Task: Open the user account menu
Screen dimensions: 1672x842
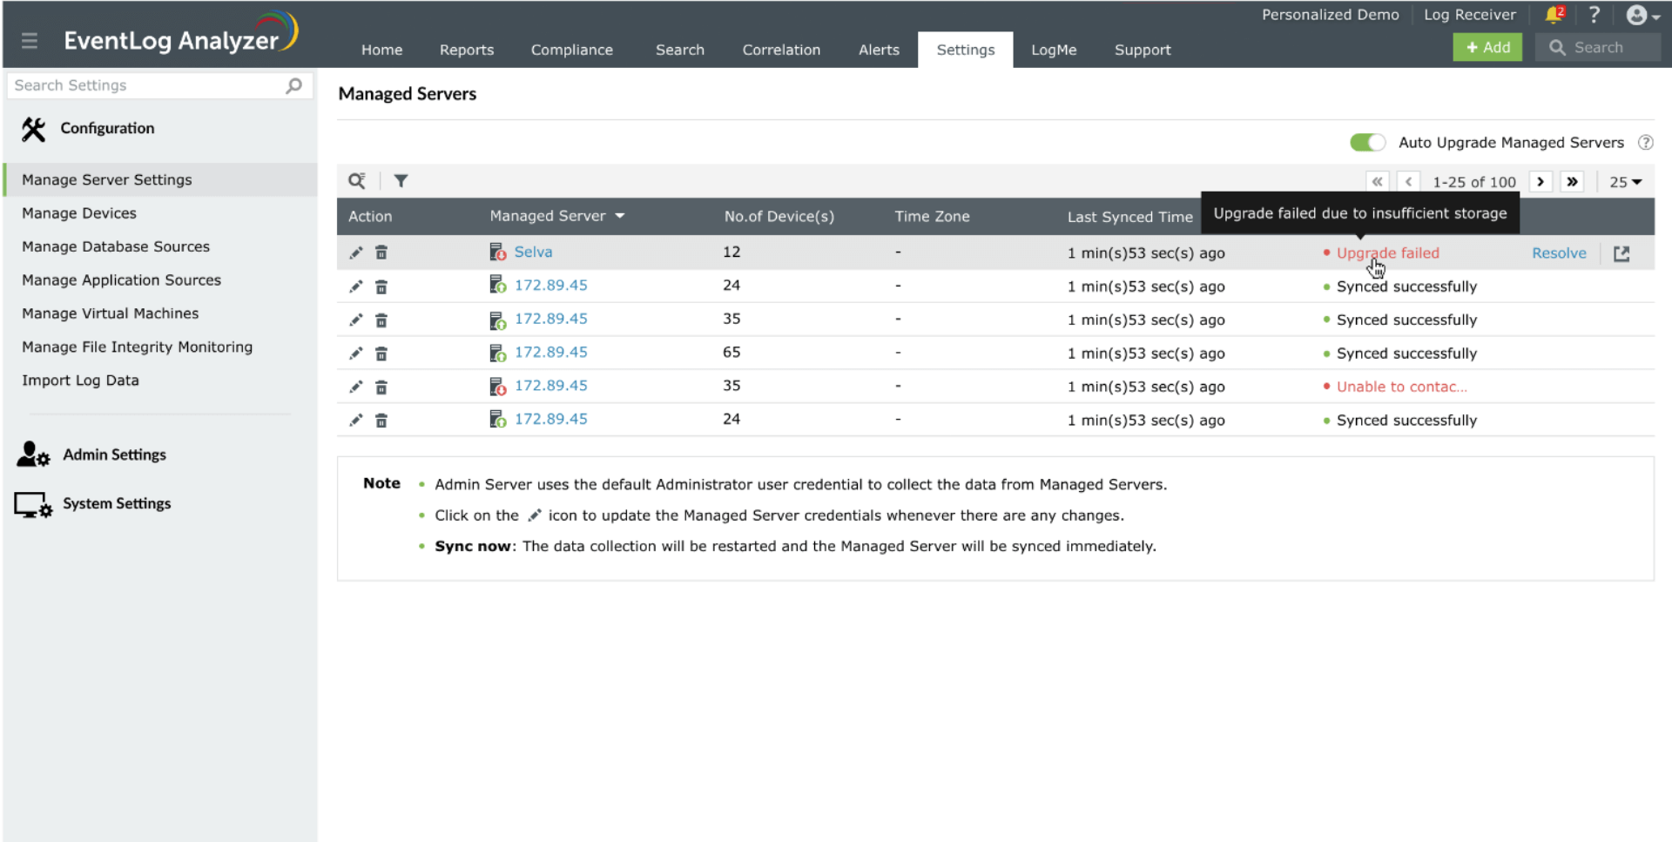Action: click(1642, 16)
